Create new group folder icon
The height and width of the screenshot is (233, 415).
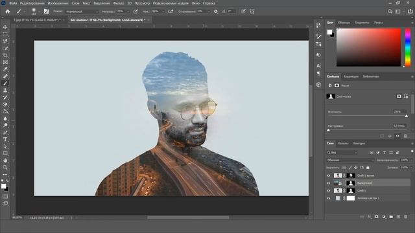click(x=391, y=217)
